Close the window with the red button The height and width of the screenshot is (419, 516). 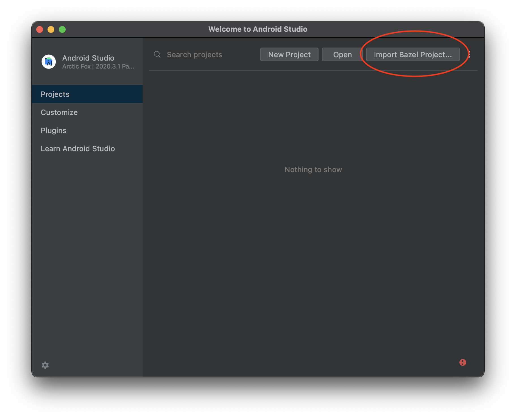click(40, 29)
